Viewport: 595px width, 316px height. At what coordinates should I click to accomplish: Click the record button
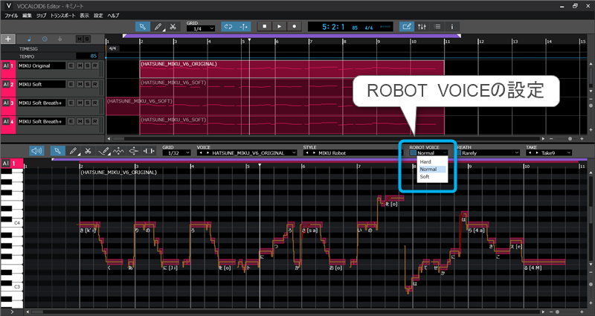click(x=294, y=27)
